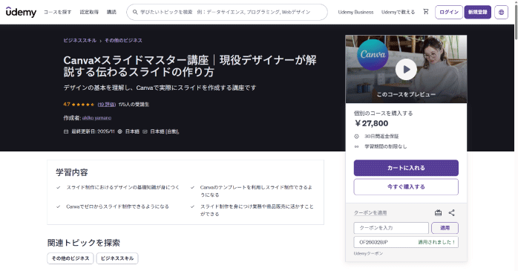Viewport: 518px width, 271px height.
Task: Click the ログイン button
Action: (449, 12)
